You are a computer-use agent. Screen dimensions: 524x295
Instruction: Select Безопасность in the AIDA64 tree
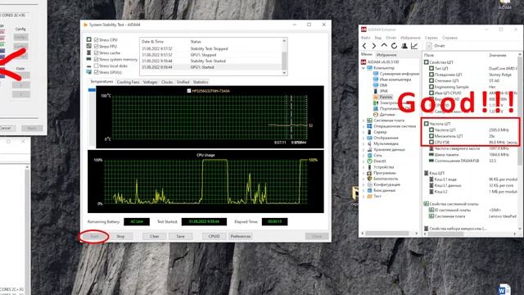pos(383,179)
